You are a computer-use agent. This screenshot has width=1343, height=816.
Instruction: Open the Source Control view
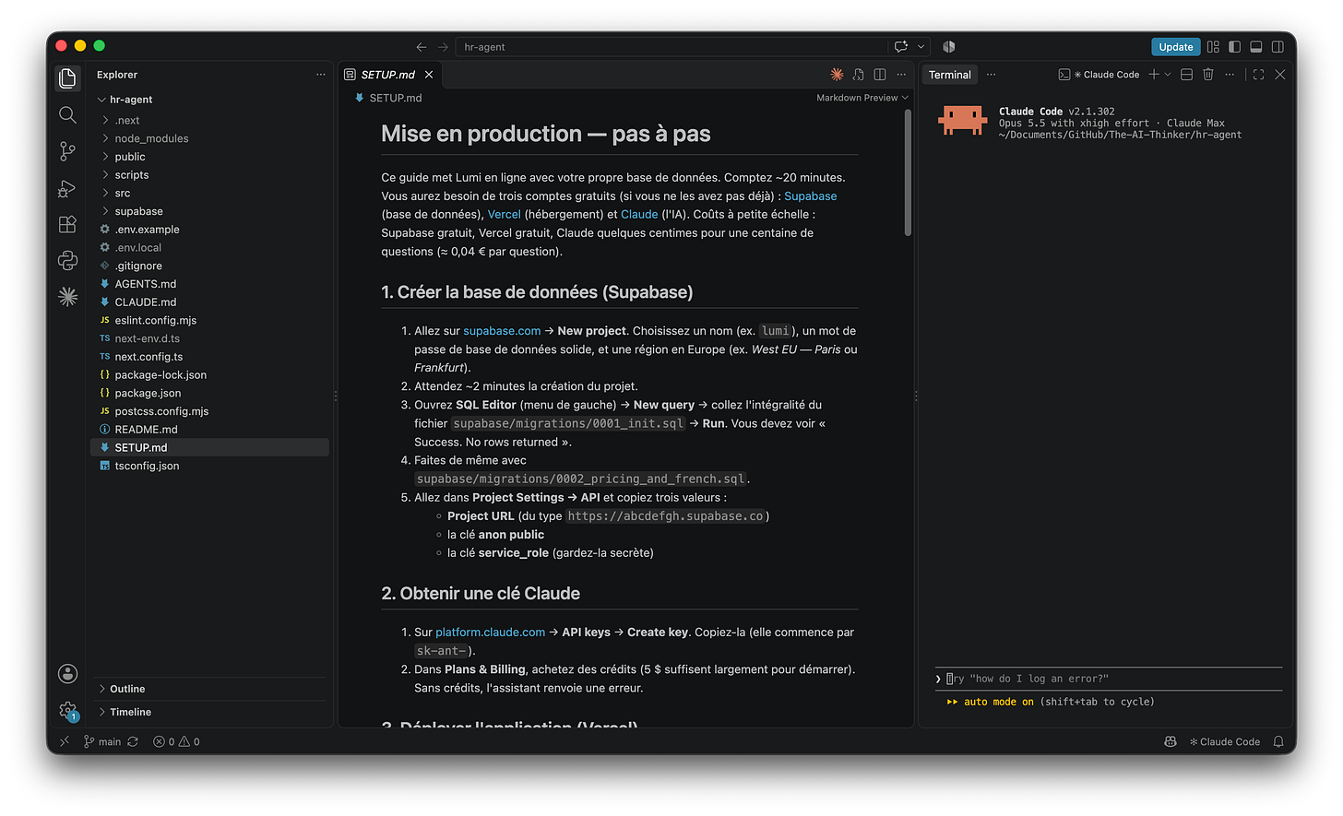point(67,151)
